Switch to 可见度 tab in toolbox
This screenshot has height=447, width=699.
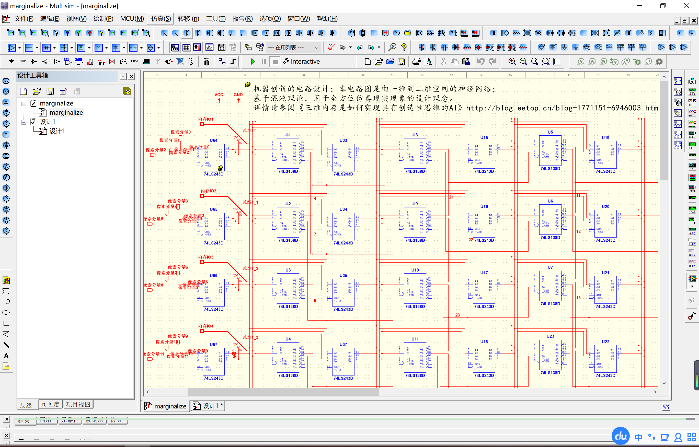[x=51, y=405]
